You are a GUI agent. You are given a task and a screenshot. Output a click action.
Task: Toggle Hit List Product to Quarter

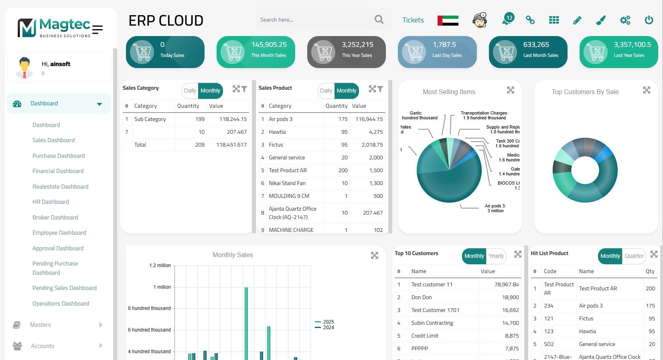click(x=634, y=256)
